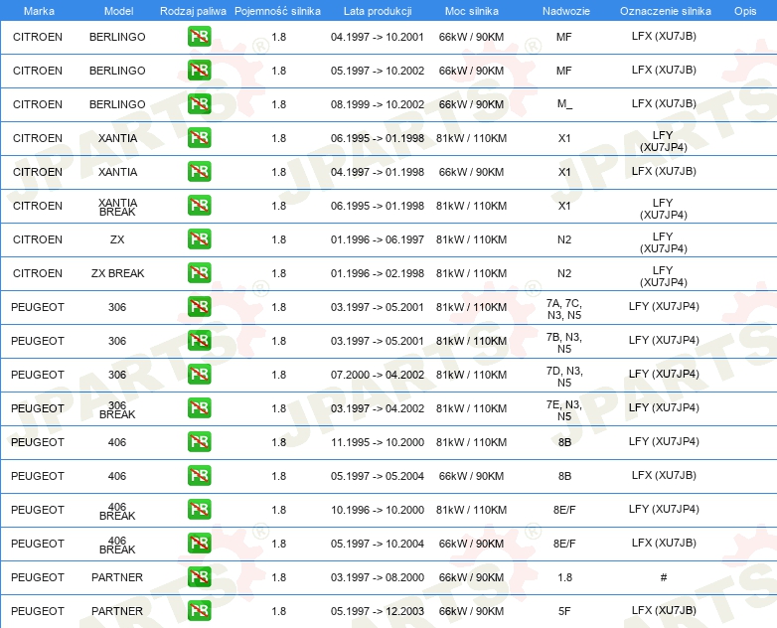Click the Pojemność silnika column header
This screenshot has width=777, height=628.
point(277,11)
